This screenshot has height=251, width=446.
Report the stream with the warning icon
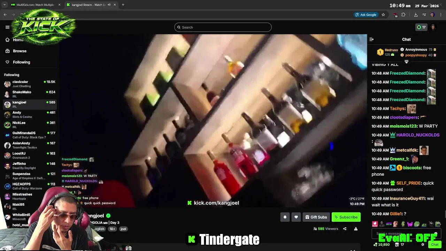(356, 229)
